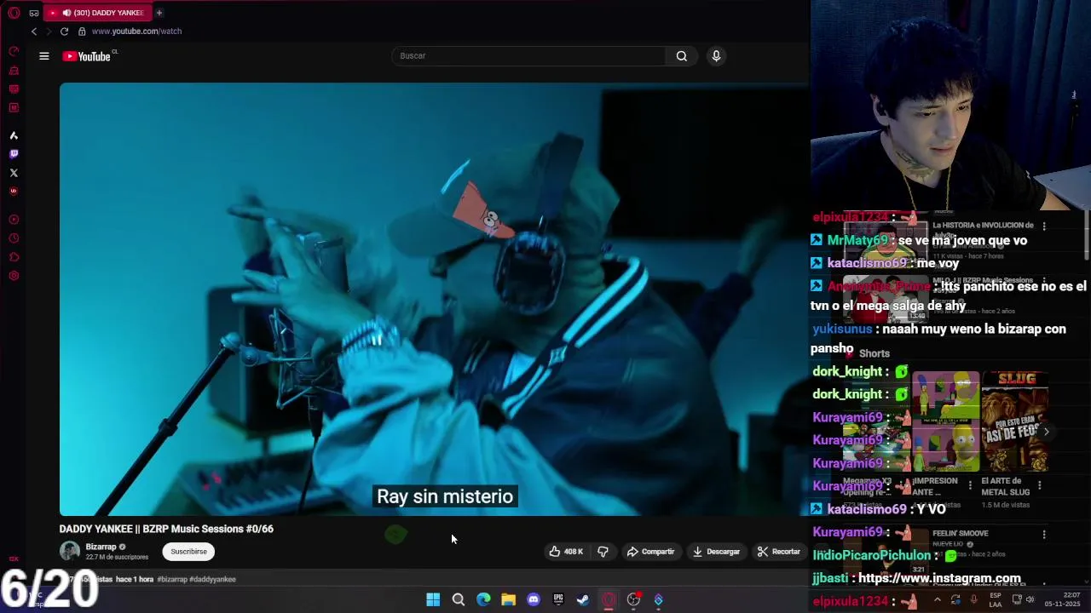Open the workspaces tab-island icon
The height and width of the screenshot is (613, 1091).
click(34, 13)
